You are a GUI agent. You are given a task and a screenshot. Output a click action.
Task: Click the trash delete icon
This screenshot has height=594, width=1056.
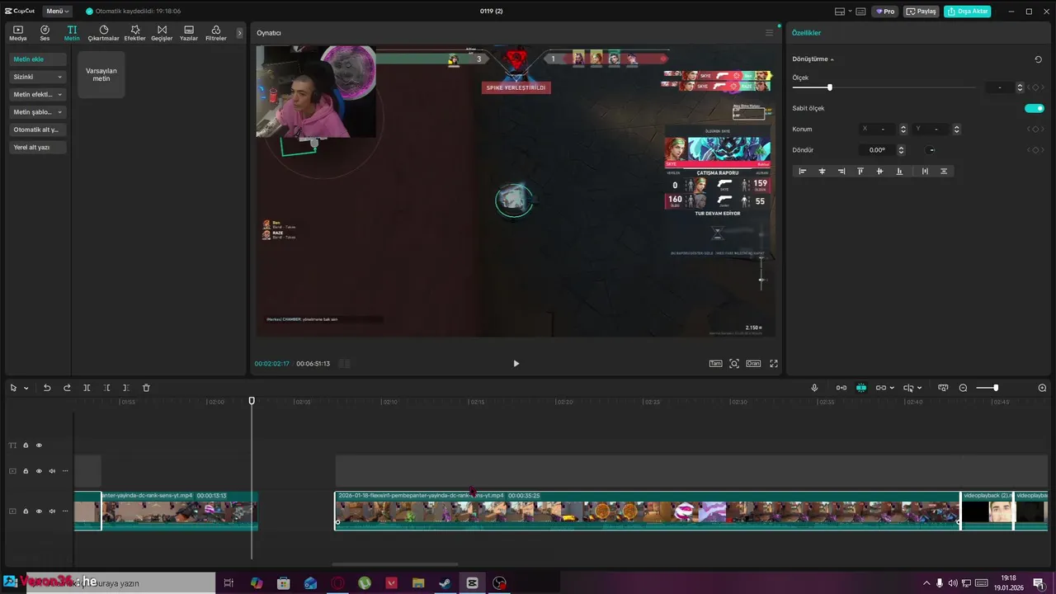146,388
